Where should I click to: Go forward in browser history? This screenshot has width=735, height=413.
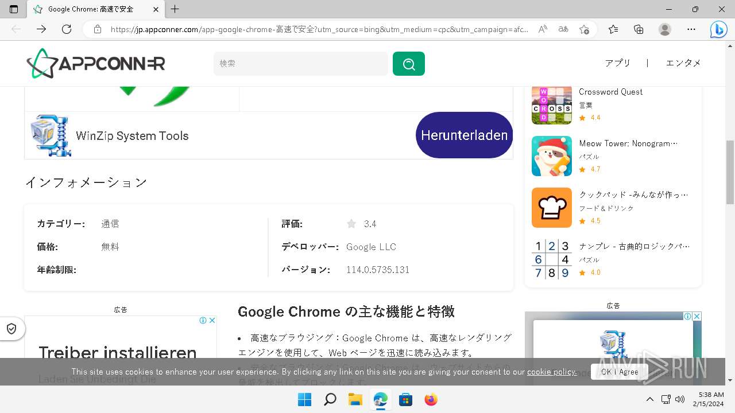41,29
